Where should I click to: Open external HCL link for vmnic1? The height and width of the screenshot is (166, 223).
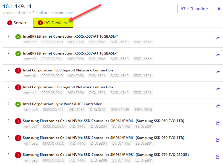(x=218, y=89)
